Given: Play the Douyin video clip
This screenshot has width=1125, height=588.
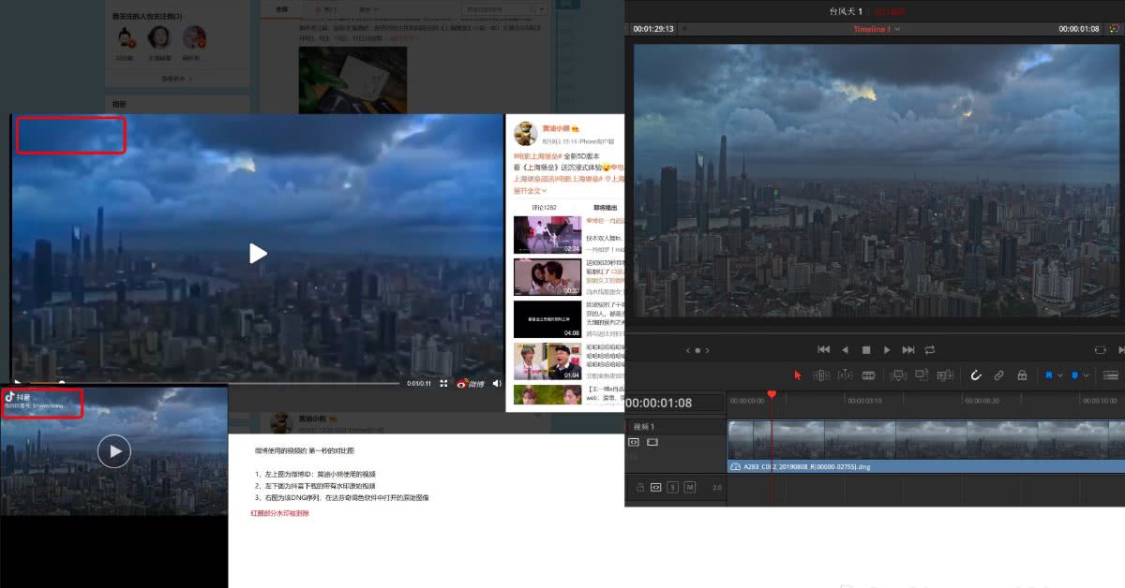Looking at the screenshot, I should pyautogui.click(x=114, y=451).
